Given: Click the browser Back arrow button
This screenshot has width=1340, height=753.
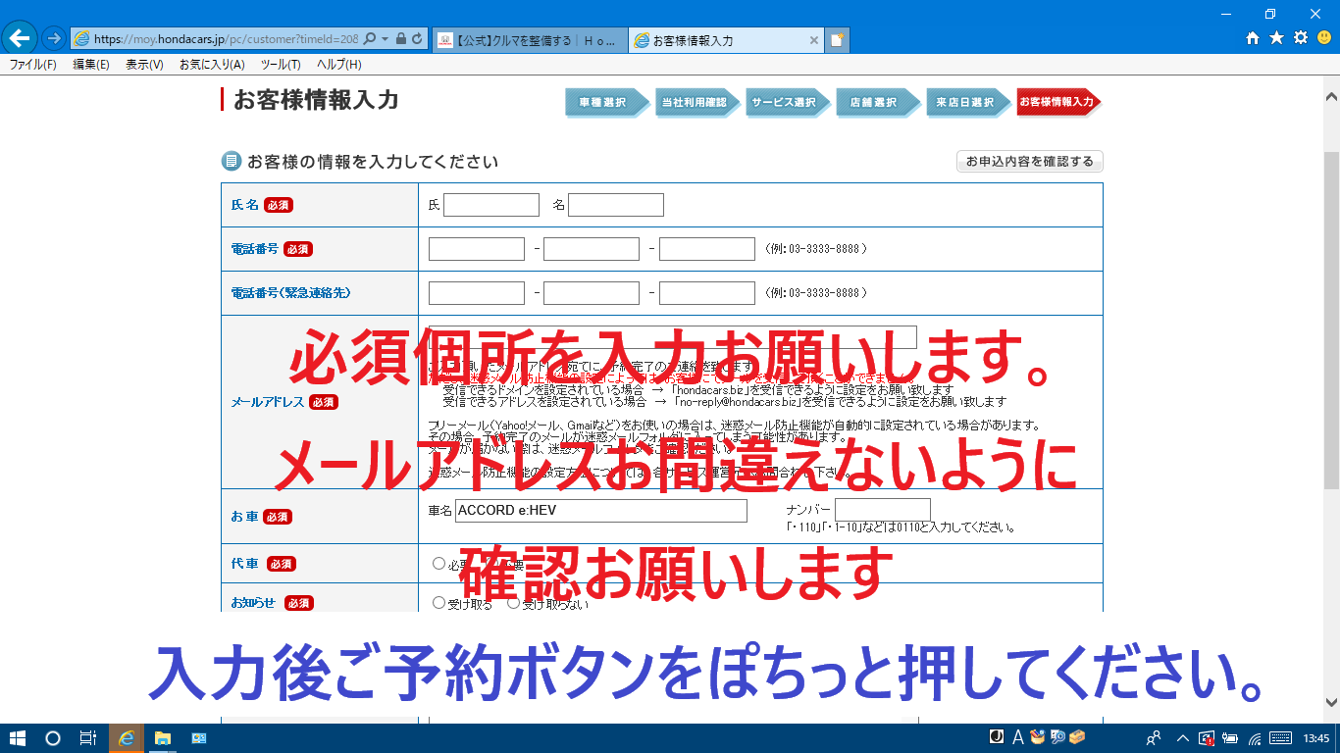Looking at the screenshot, I should (20, 39).
